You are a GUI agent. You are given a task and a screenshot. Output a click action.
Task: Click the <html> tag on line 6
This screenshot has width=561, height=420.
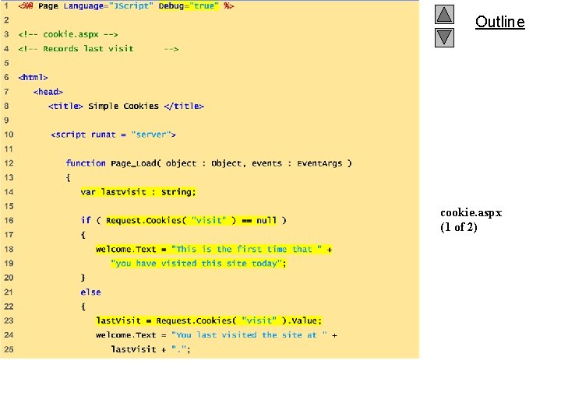(x=33, y=77)
